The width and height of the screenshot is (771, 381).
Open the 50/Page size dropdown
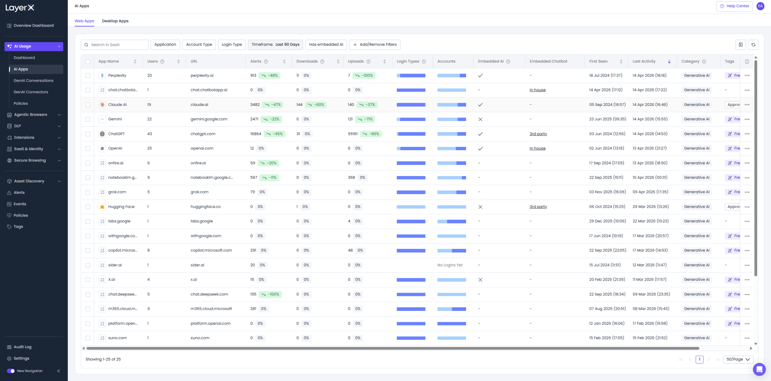(x=738, y=359)
